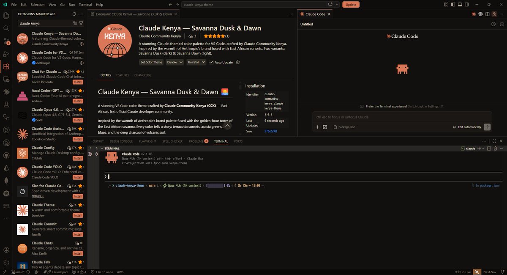This screenshot has width=507, height=275.
Task: Open the Run and Debug view
Action: pos(6,54)
